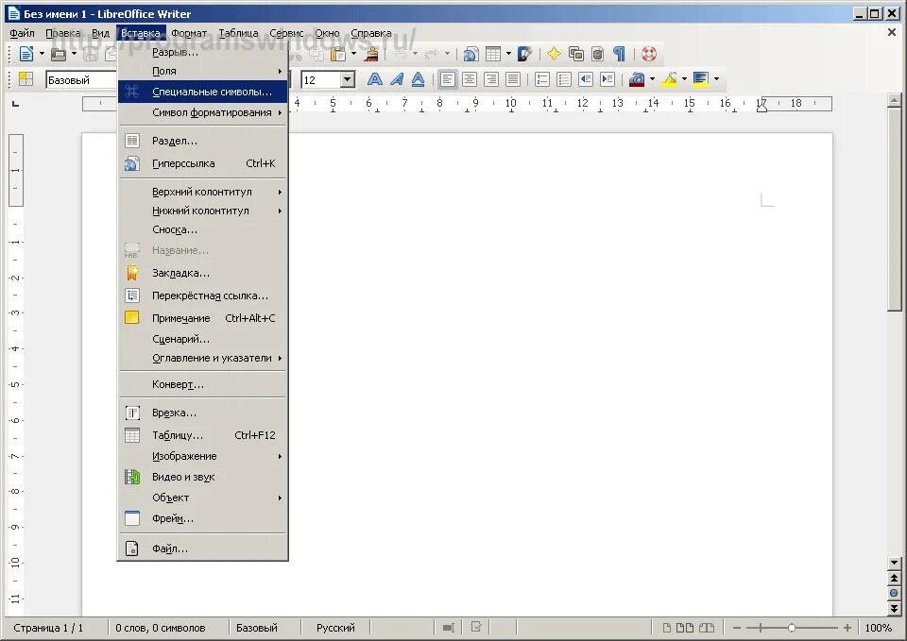Screen dimensions: 907x641
Task: Choose Файл at the bottom of Вставка menu
Action: click(x=202, y=548)
